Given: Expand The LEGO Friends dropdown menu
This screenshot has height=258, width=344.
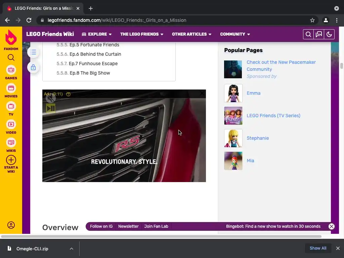Looking at the screenshot, I should [142, 34].
